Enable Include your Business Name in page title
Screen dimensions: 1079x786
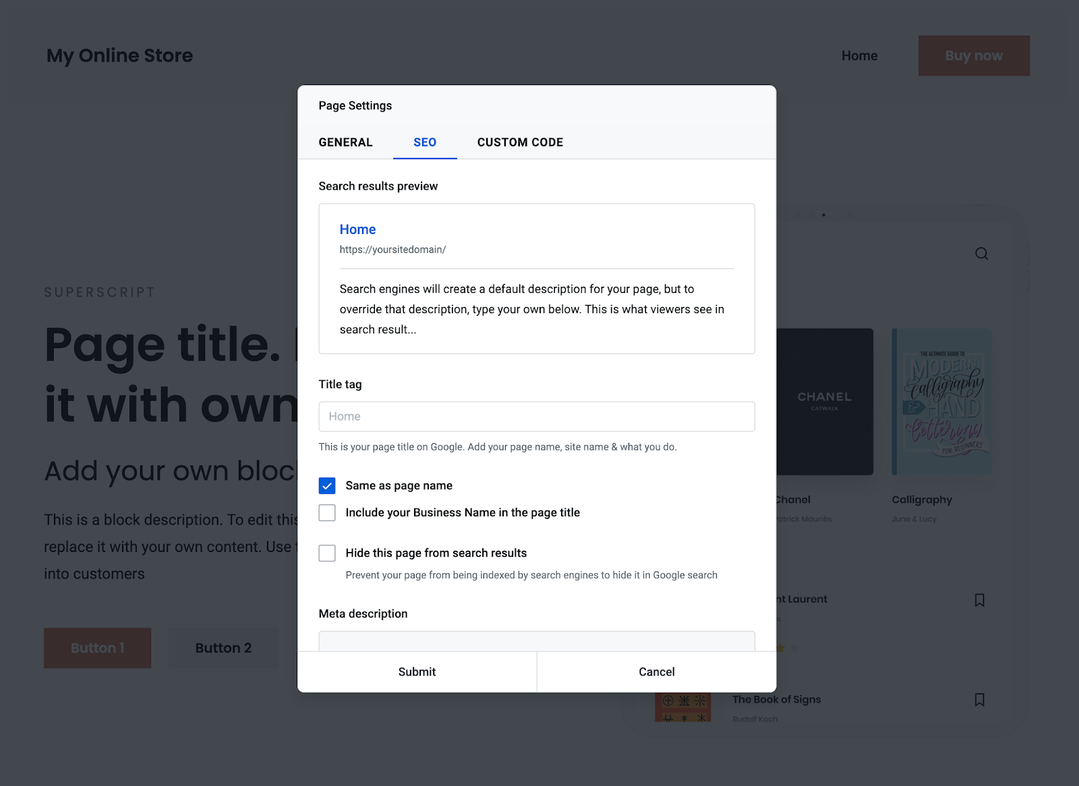327,513
